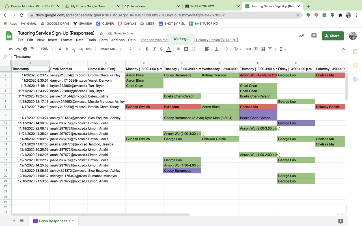
Task: Expand the font size dropdown
Action: point(134,49)
